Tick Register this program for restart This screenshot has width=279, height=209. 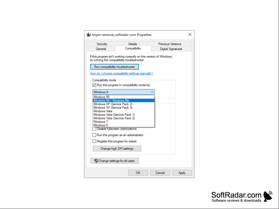[x=94, y=141]
